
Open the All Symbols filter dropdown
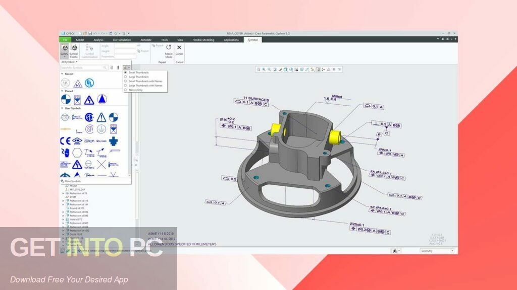coord(69,62)
